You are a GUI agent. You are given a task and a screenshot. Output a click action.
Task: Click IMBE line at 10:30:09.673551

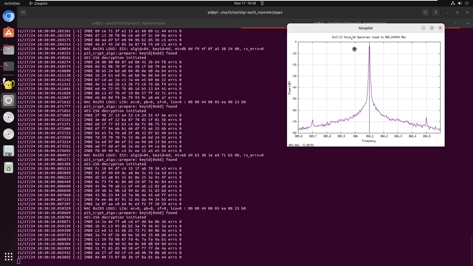[99, 146]
